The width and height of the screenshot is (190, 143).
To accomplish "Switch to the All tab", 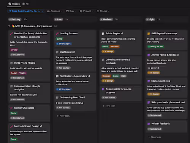I will (x=25, y=4).
